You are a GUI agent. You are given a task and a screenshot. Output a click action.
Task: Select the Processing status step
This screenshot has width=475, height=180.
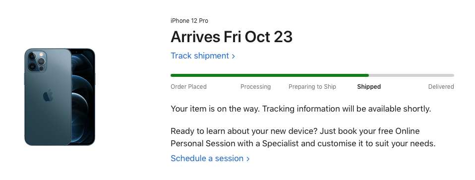click(x=255, y=87)
